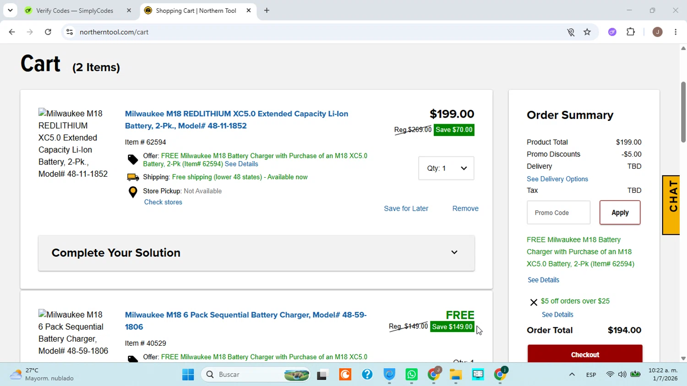Click the tracking protection eye icon
This screenshot has height=386, width=687.
pyautogui.click(x=571, y=32)
